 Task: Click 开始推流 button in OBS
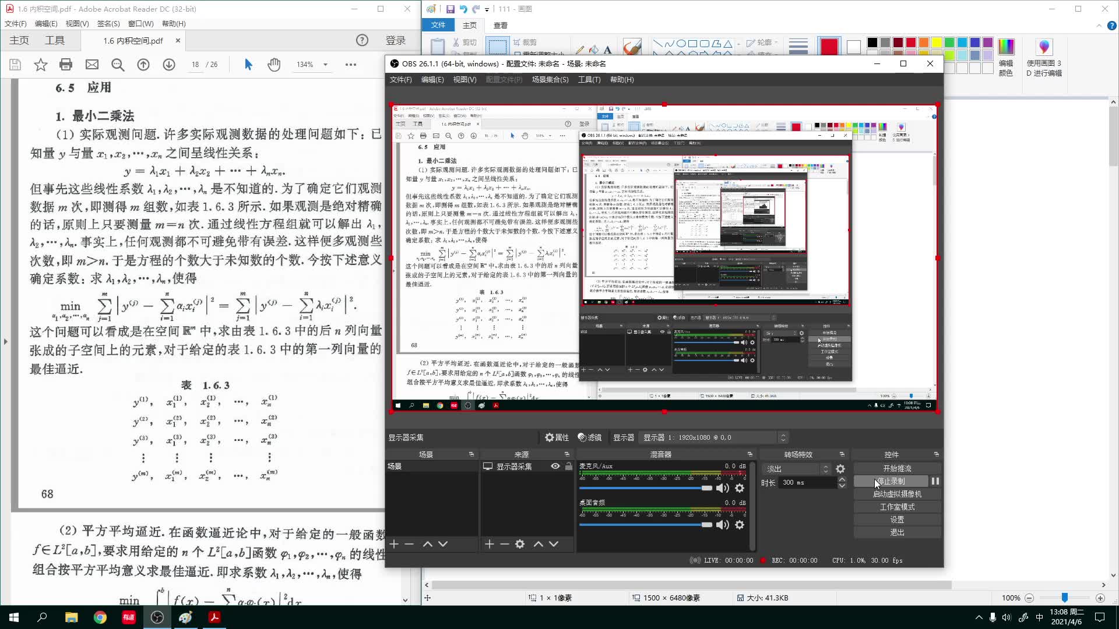pyautogui.click(x=896, y=468)
